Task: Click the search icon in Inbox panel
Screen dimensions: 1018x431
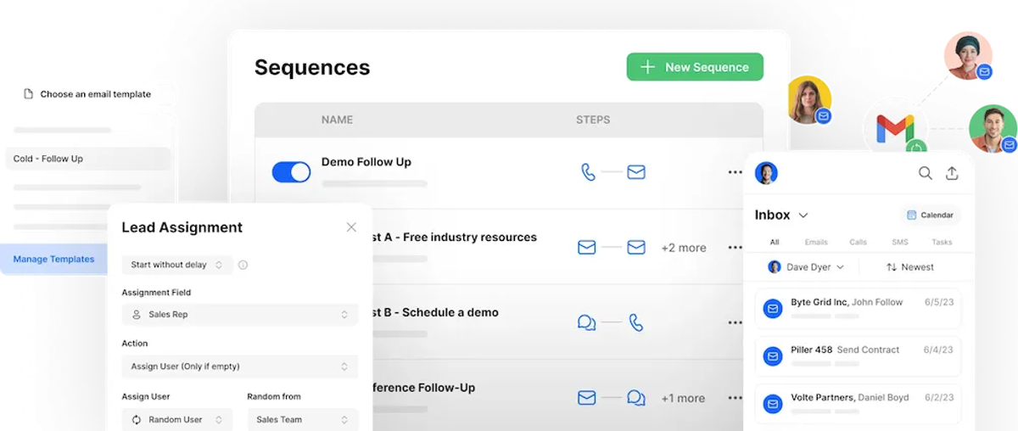Action: point(926,173)
